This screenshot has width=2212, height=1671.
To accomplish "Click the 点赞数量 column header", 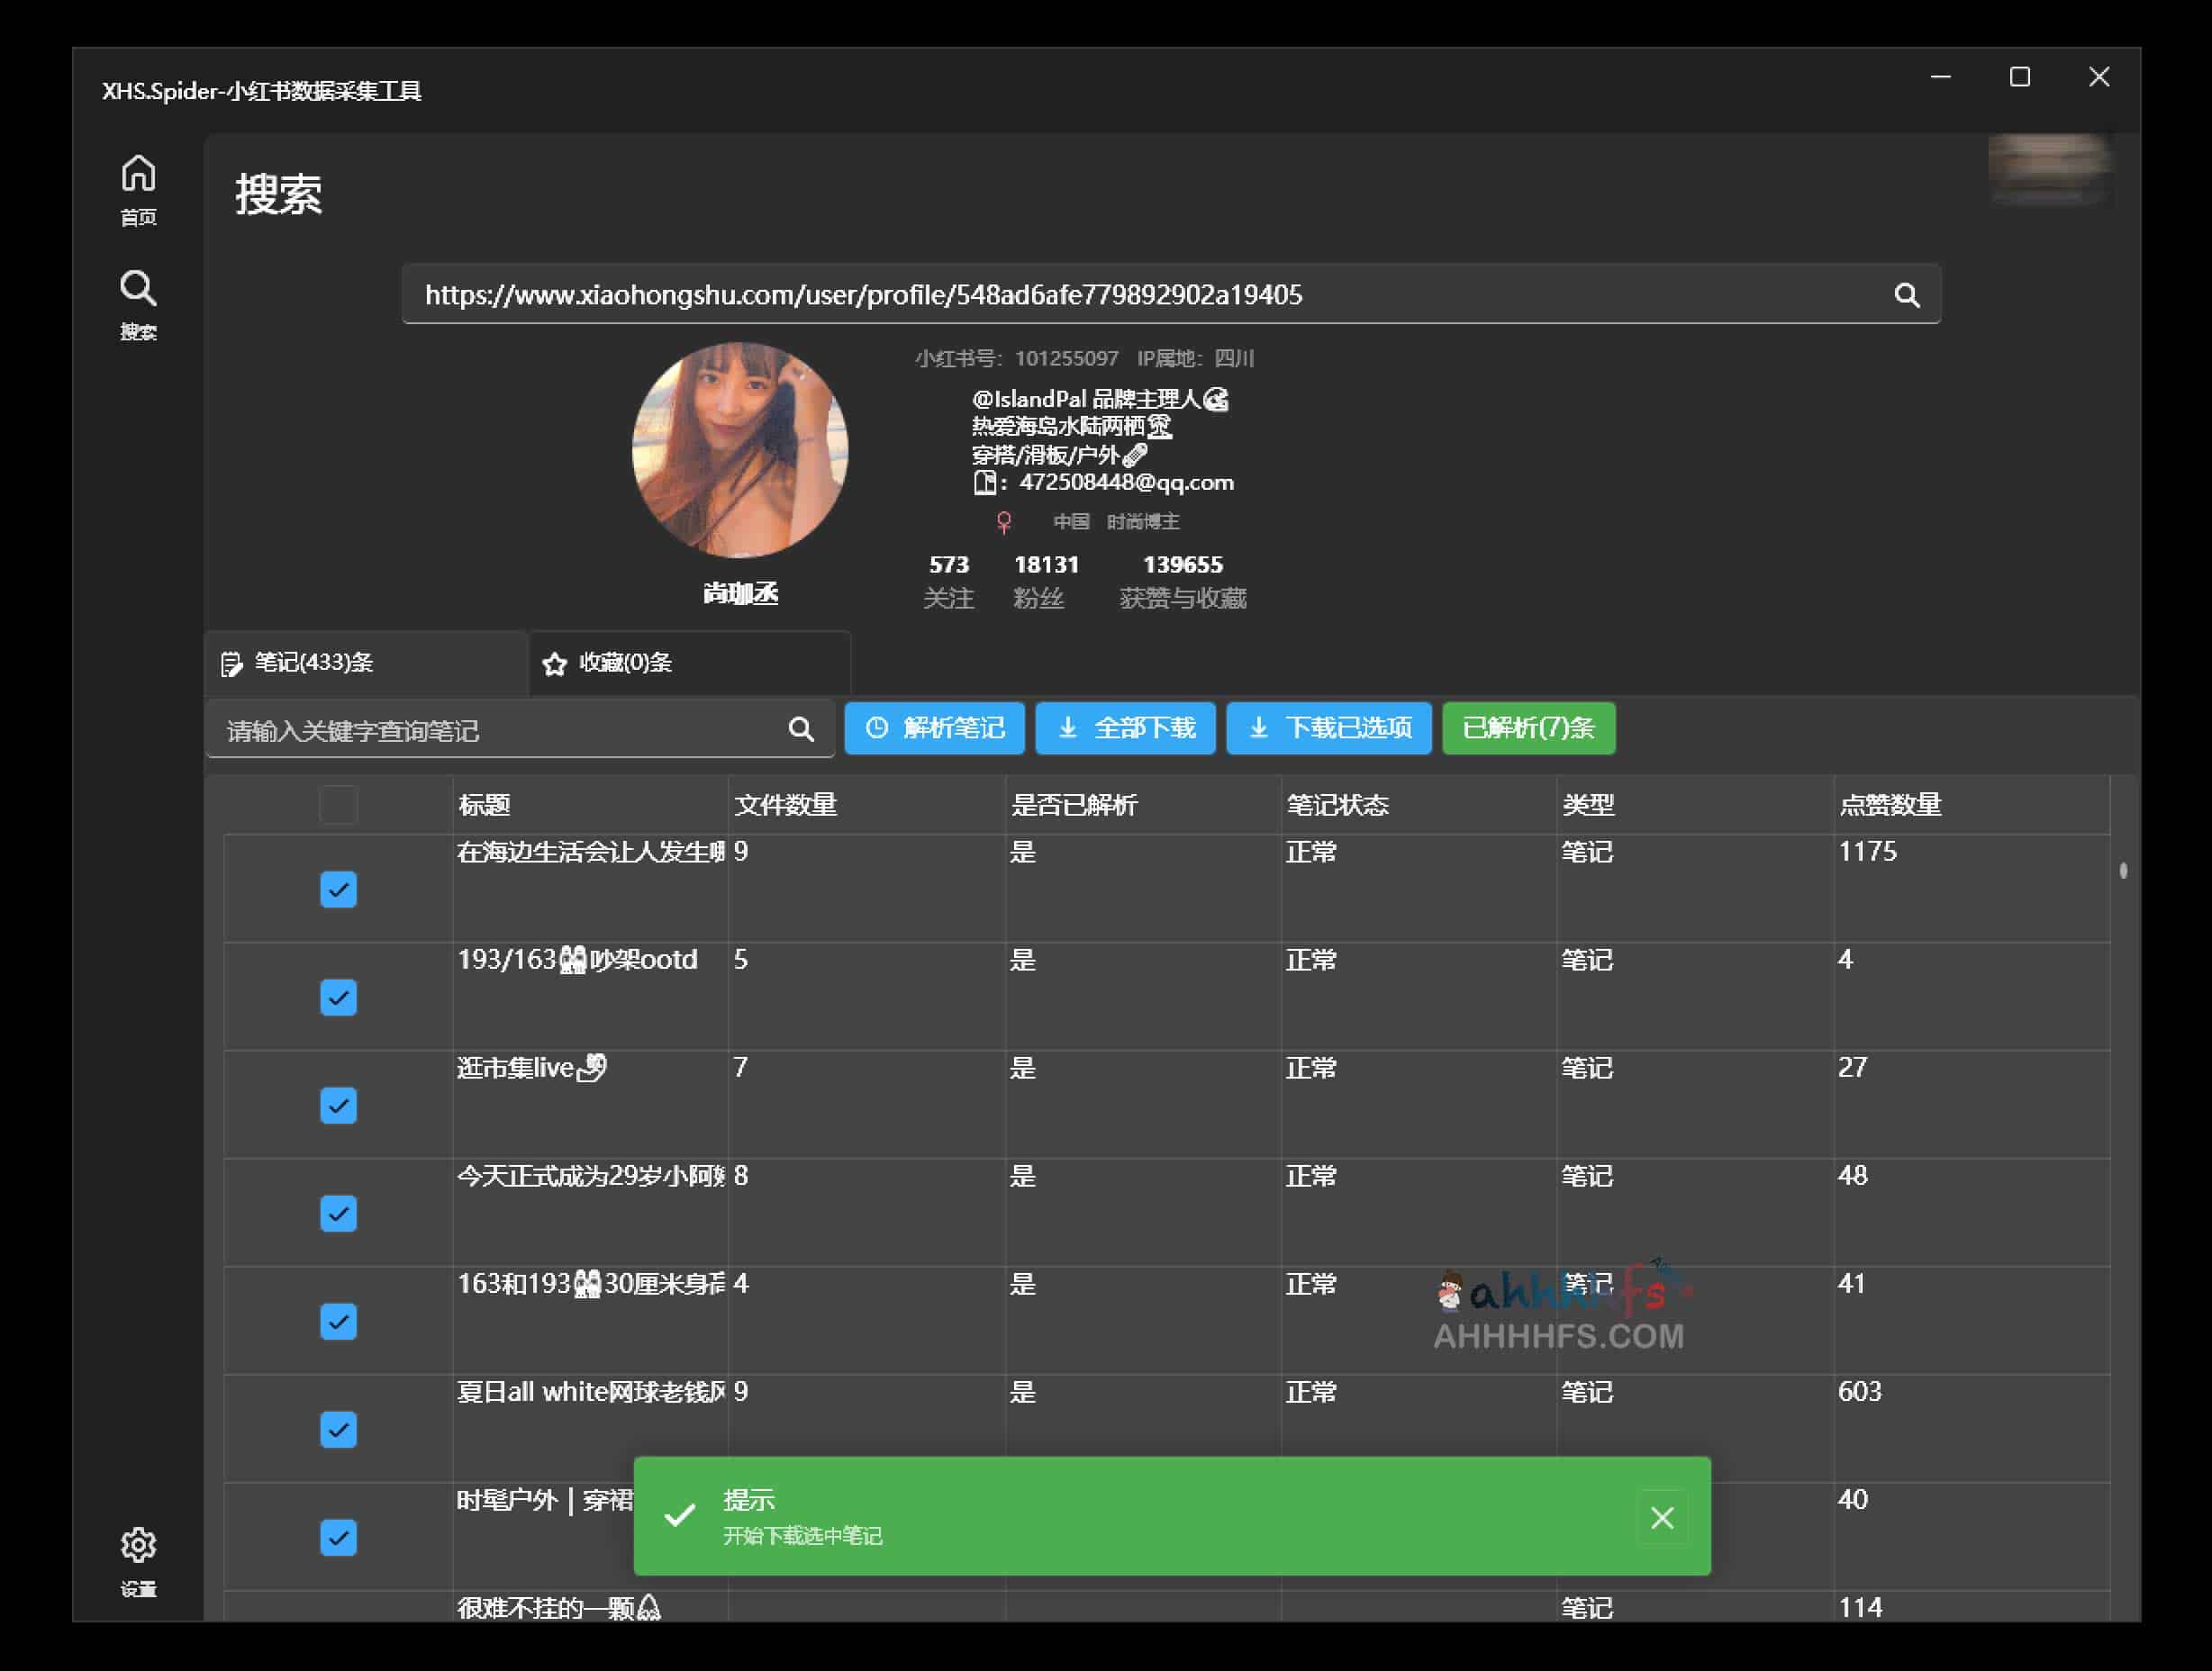I will [1889, 805].
